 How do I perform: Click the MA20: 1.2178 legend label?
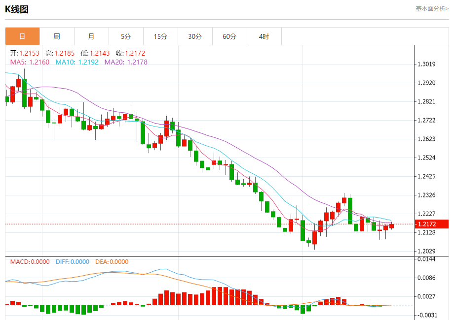[126, 62]
